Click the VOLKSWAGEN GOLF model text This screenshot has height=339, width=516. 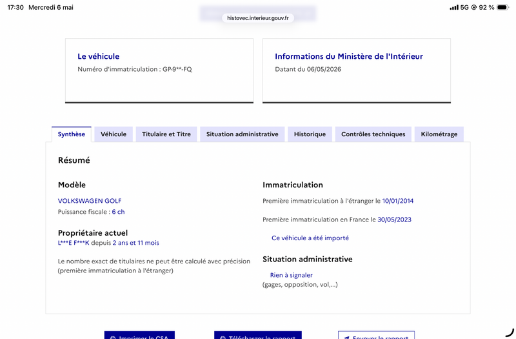click(x=90, y=201)
